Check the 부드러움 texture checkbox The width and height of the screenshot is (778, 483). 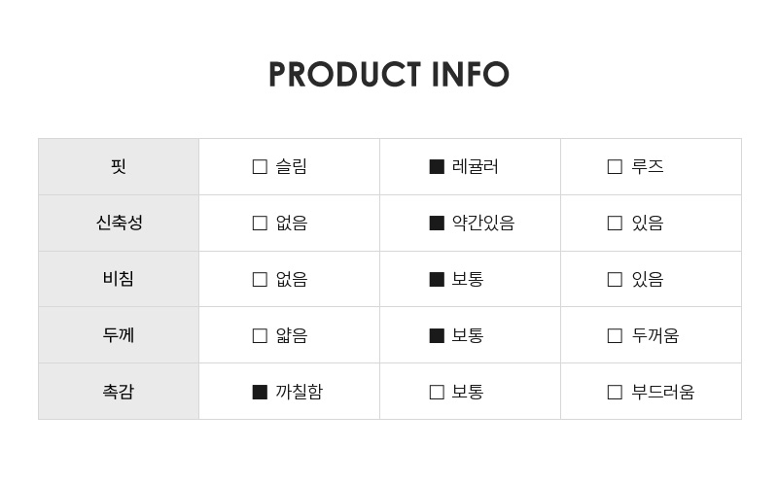coord(615,392)
